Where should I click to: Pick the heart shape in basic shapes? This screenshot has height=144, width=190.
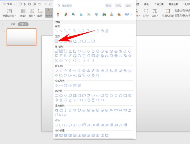[121, 56]
